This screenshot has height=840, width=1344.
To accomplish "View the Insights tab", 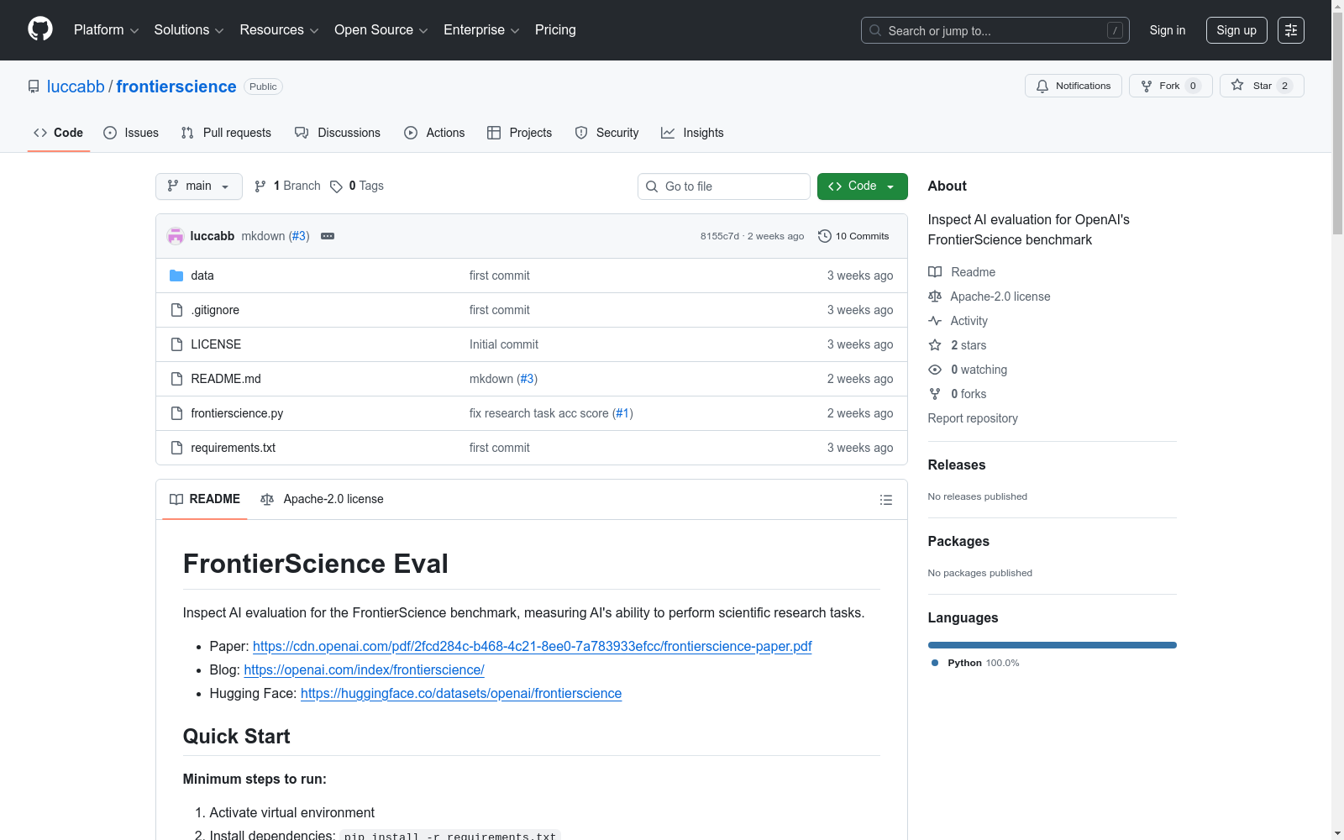I will coord(692,133).
